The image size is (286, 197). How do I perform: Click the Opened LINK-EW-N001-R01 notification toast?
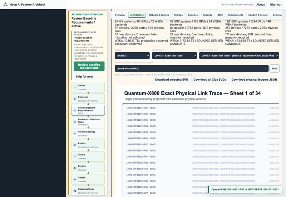(245, 189)
